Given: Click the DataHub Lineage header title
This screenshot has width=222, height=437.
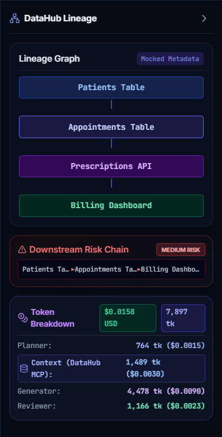Looking at the screenshot, I should tap(60, 18).
